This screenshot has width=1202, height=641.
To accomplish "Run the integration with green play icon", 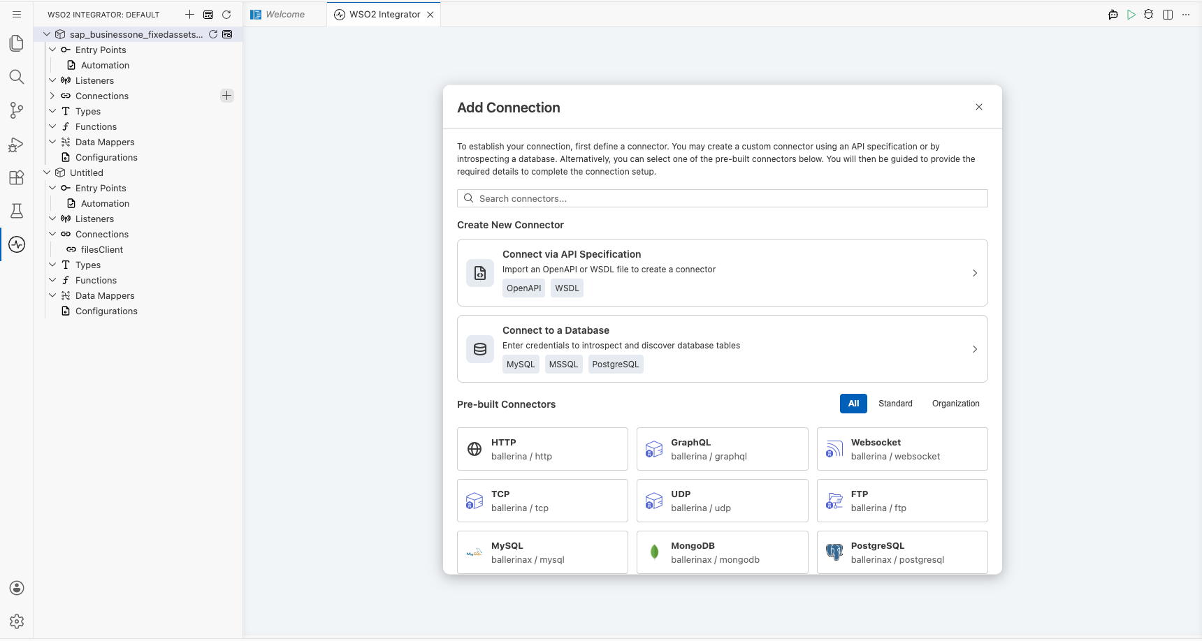I will pyautogui.click(x=1131, y=15).
